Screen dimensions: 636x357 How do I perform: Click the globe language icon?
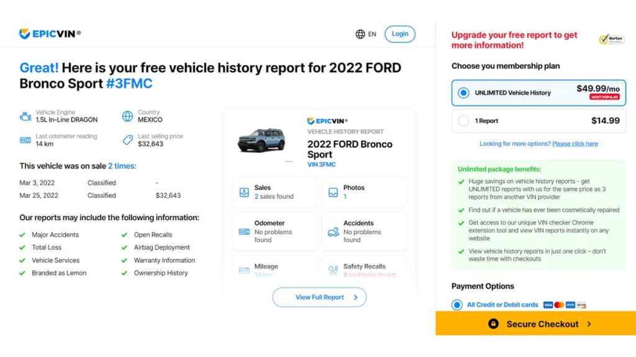360,34
